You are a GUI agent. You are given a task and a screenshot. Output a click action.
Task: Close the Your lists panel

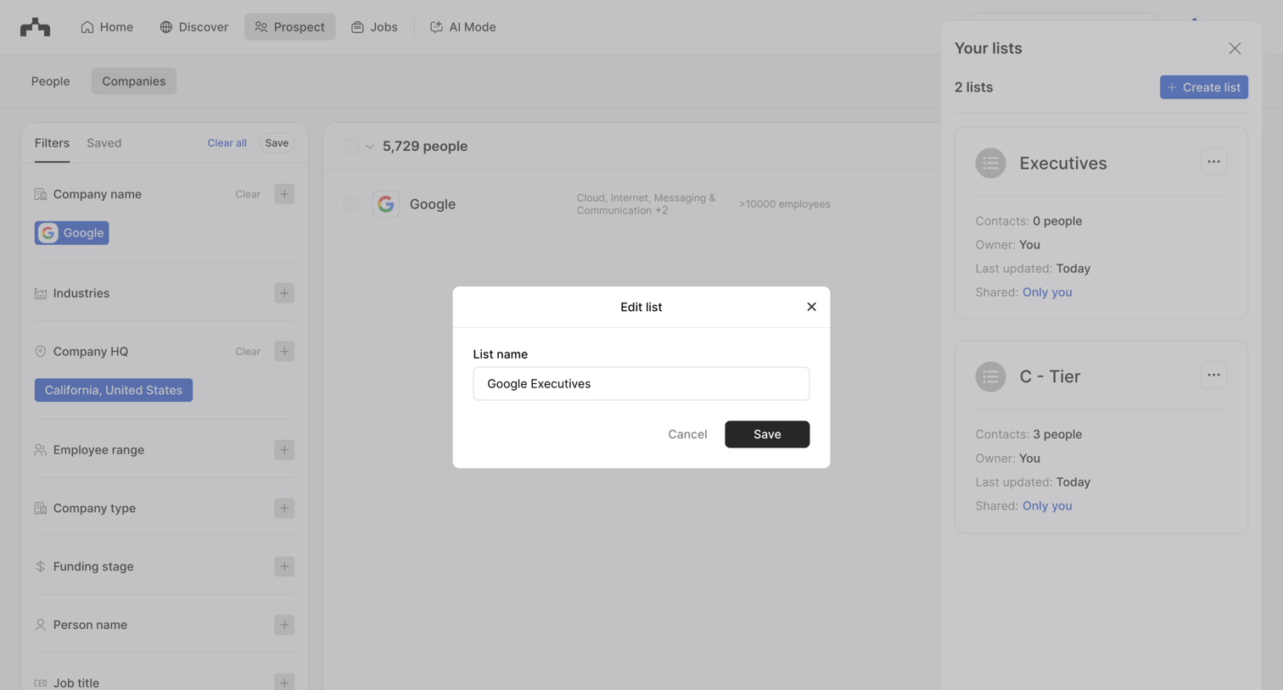(x=1235, y=48)
